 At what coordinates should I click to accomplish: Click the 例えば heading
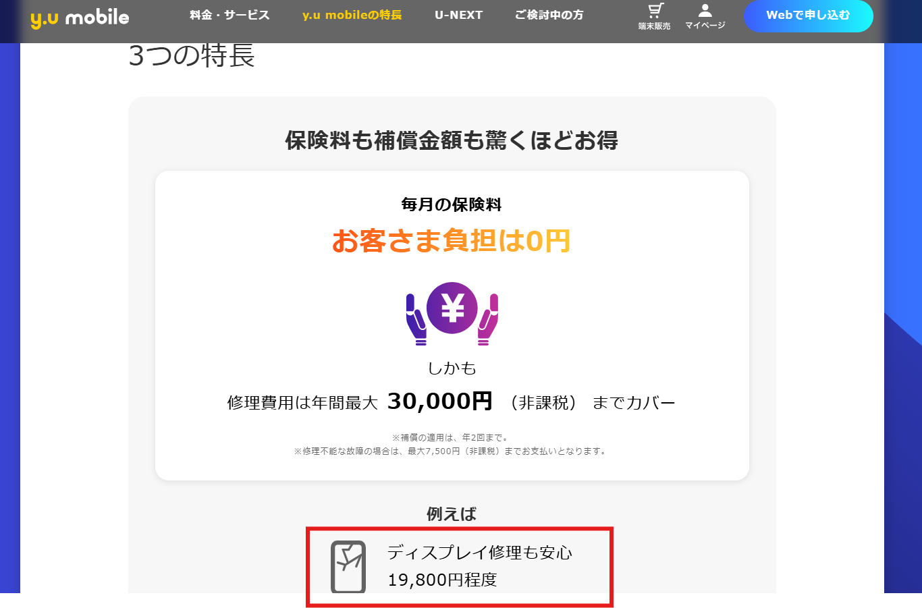tap(452, 514)
